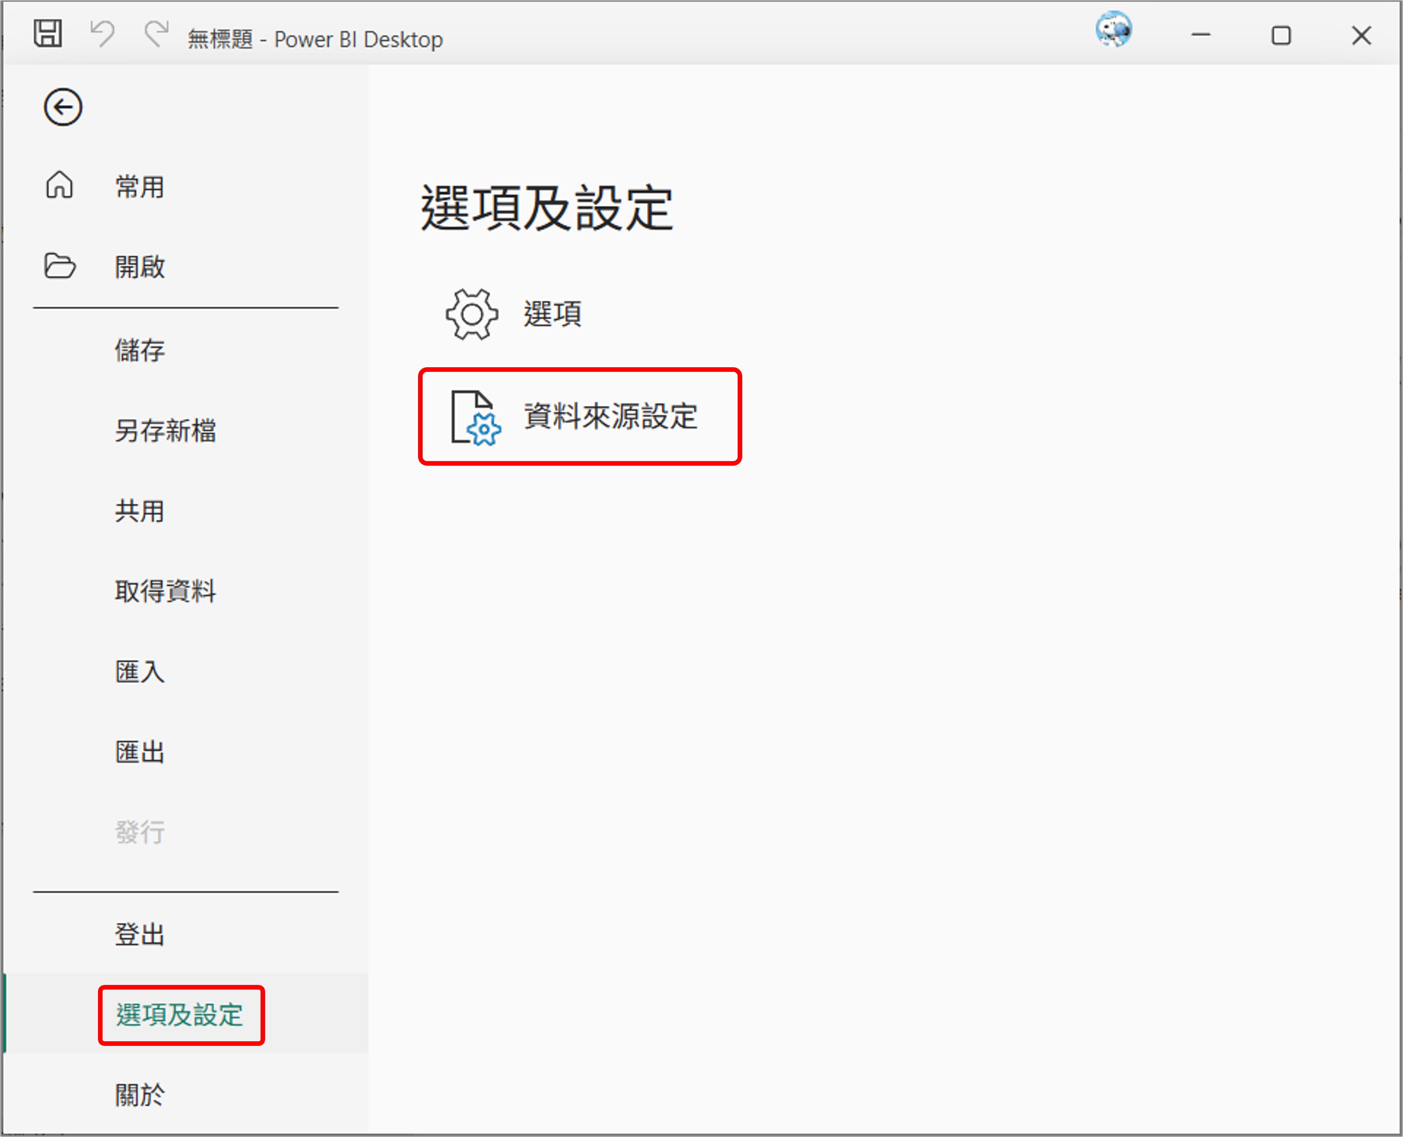Open 資料來源設定 text button
This screenshot has width=1403, height=1137.
(610, 417)
